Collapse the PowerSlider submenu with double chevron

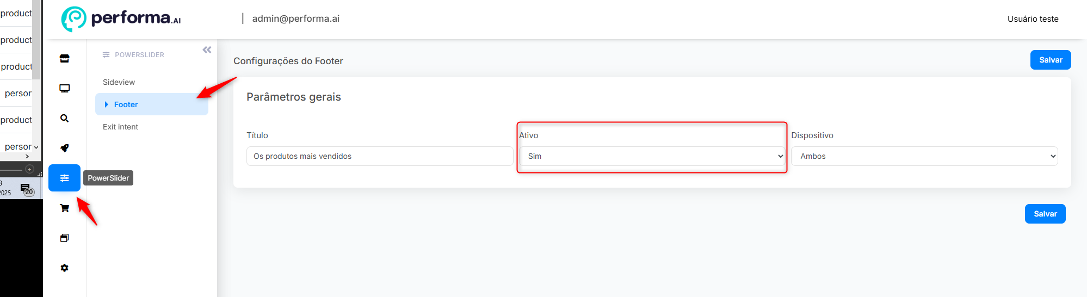(x=207, y=50)
